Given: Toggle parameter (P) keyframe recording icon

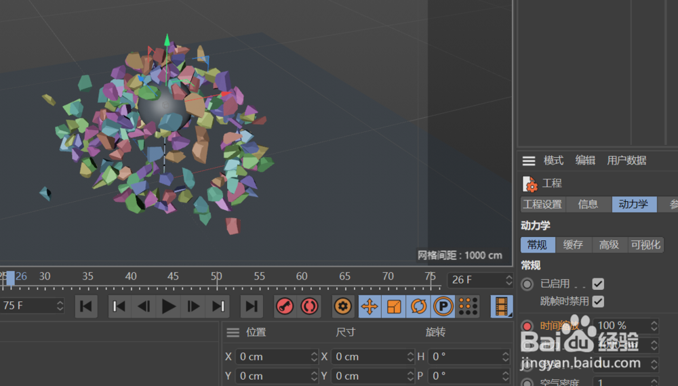Looking at the screenshot, I should click(x=443, y=307).
